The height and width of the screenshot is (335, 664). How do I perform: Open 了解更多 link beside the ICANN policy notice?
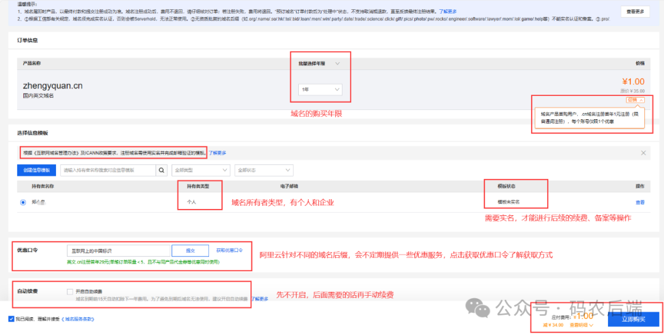[217, 153]
